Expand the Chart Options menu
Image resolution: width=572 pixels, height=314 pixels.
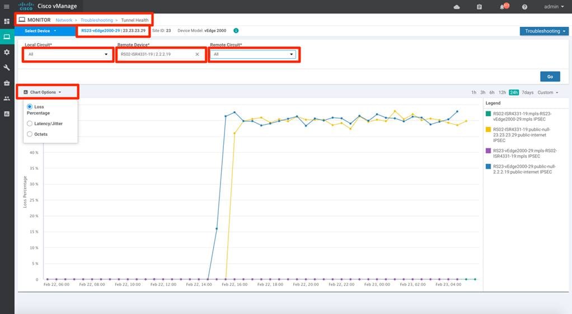(43, 92)
